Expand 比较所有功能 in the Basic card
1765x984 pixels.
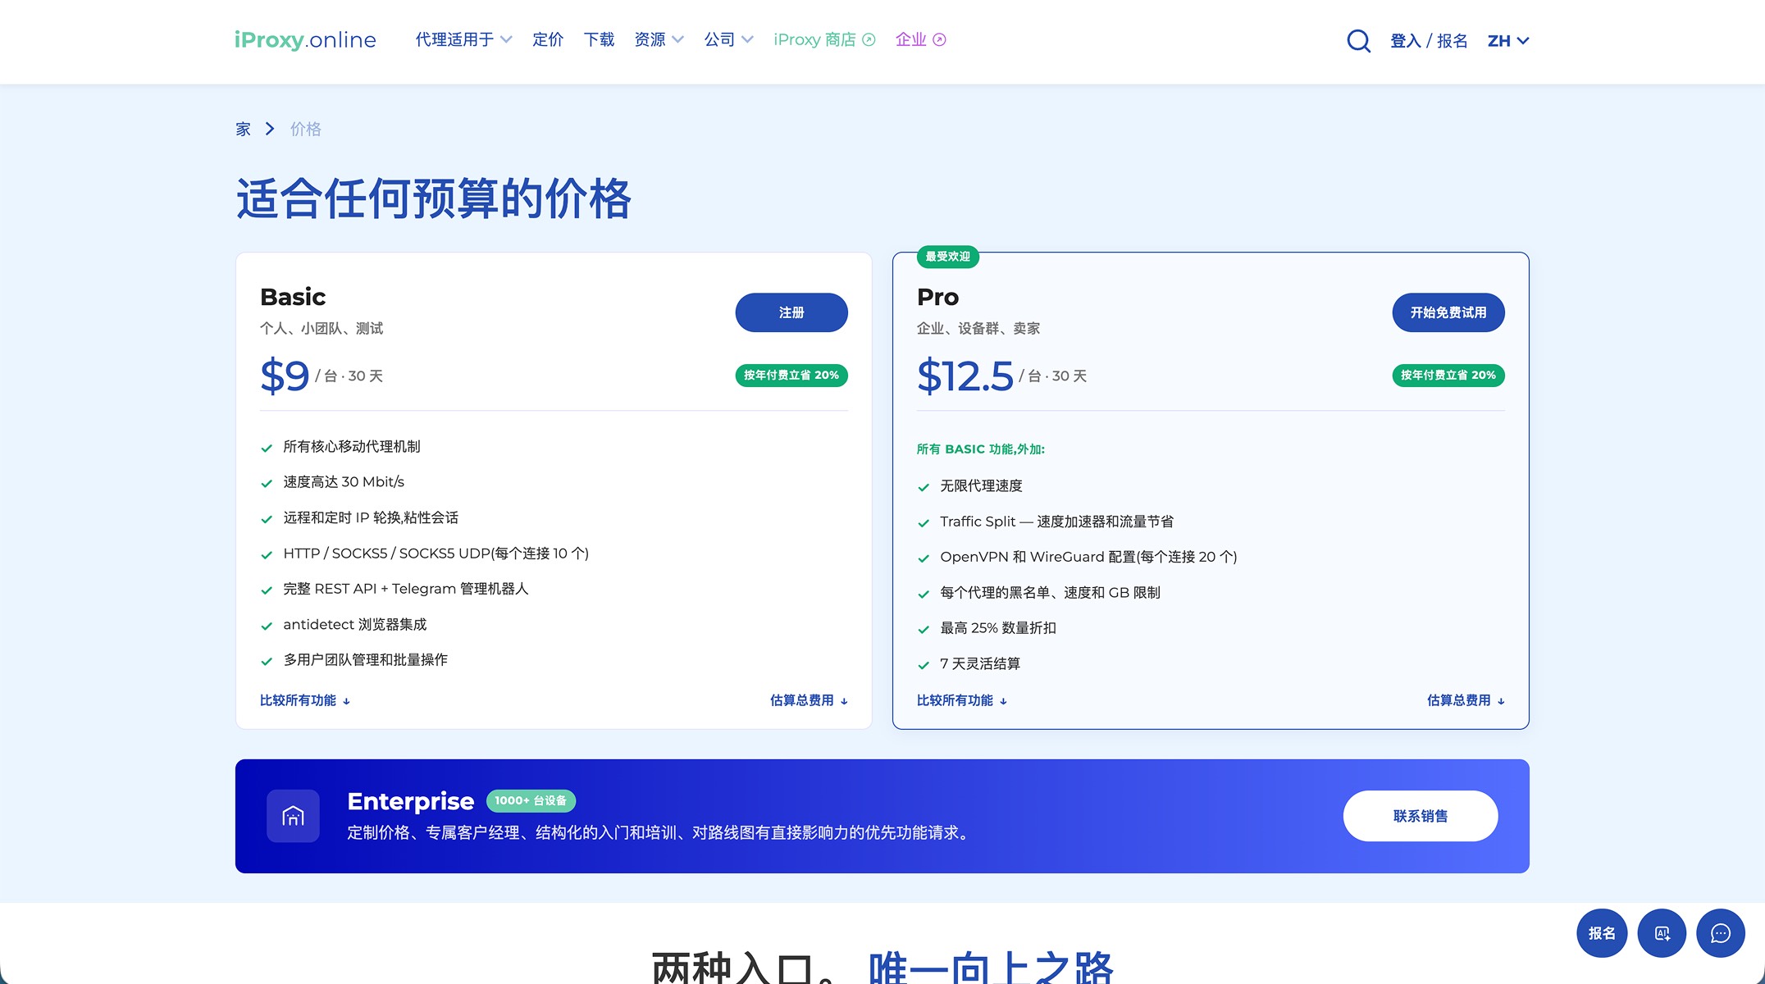point(305,700)
